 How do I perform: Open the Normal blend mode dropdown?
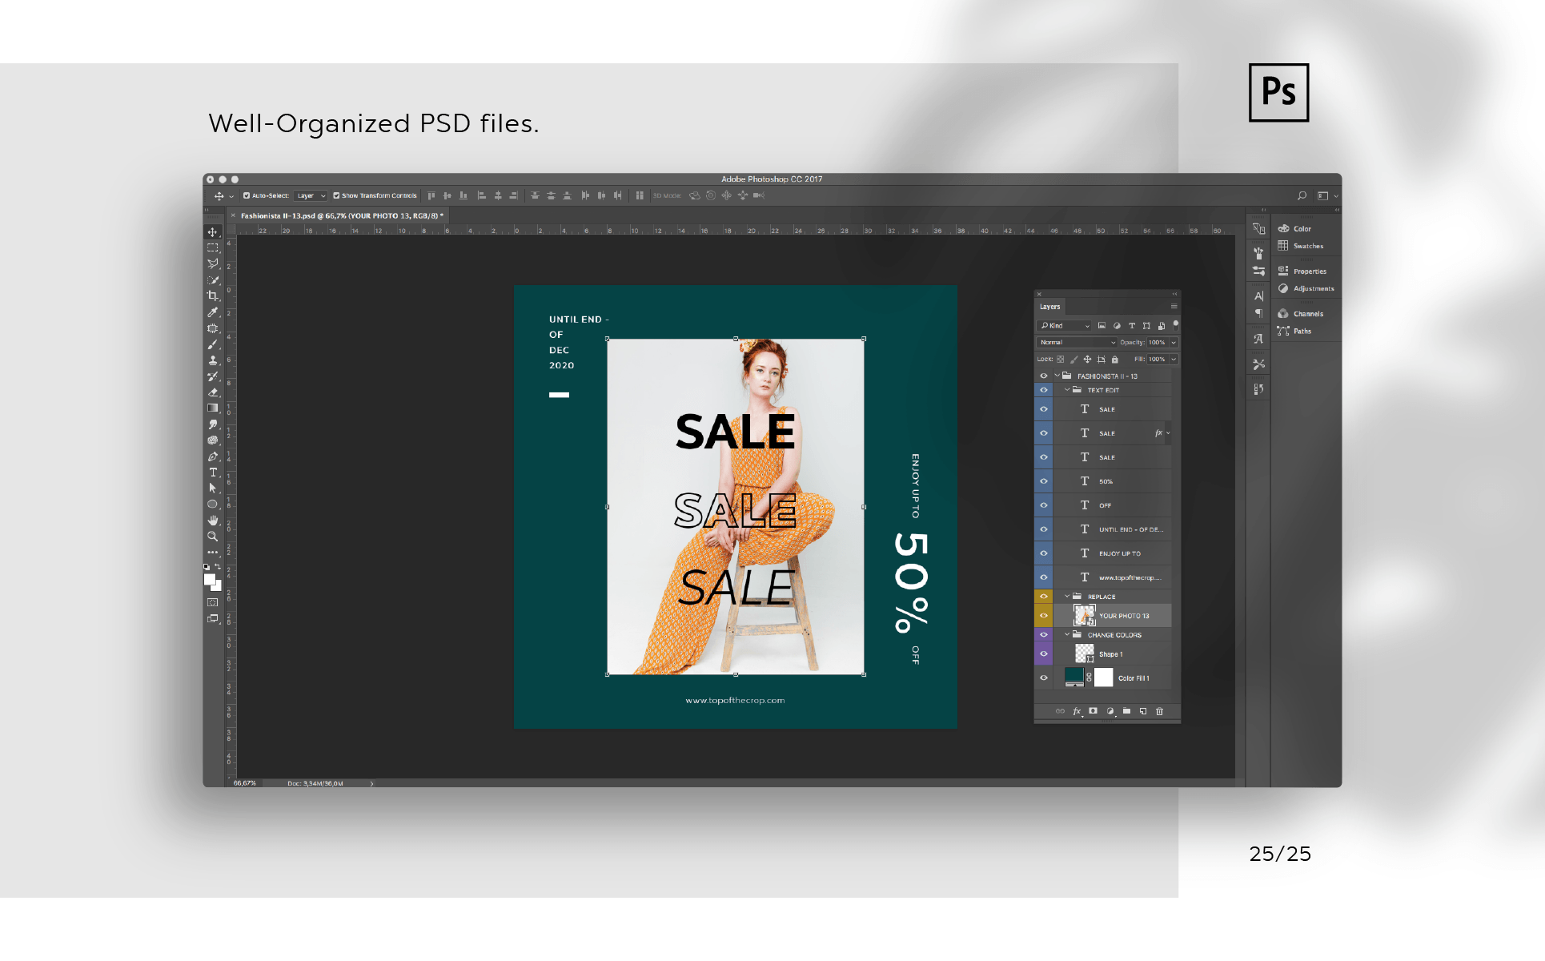[x=1077, y=343]
